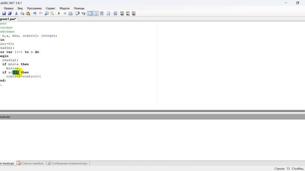This screenshot has height=171, width=305.
Task: Open the Правка menu
Action: click(9, 9)
